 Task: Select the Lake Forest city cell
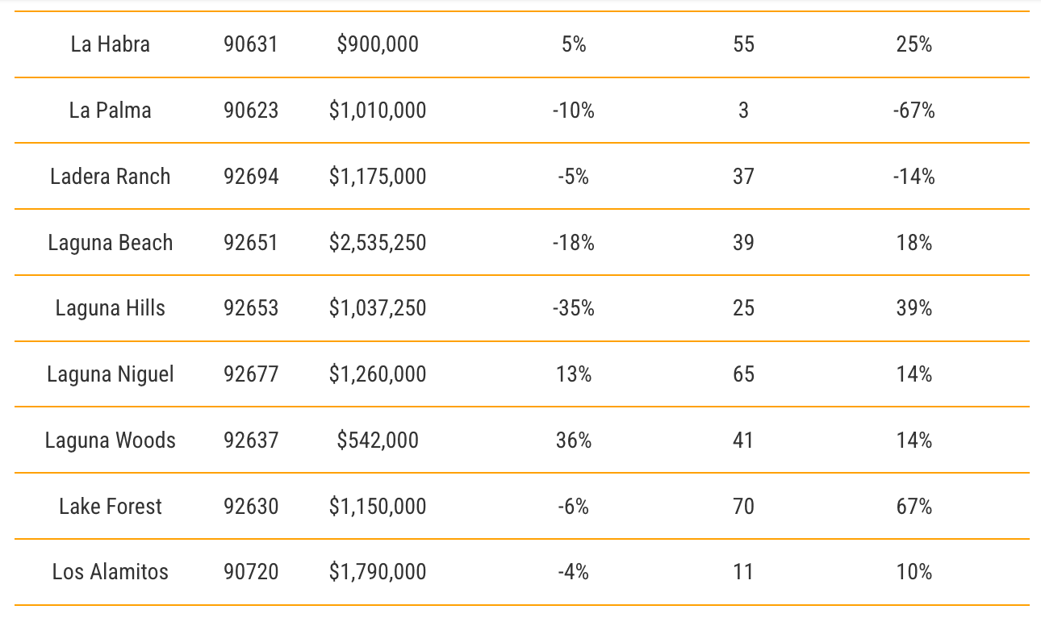[x=111, y=507]
